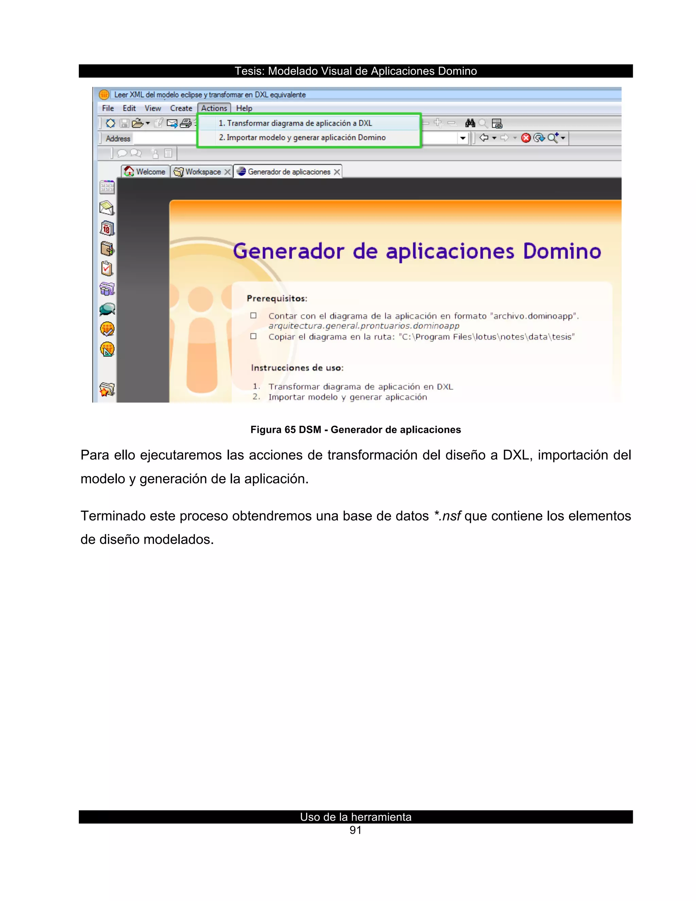Open the Actions menu
The width and height of the screenshot is (696, 901).
click(x=214, y=108)
